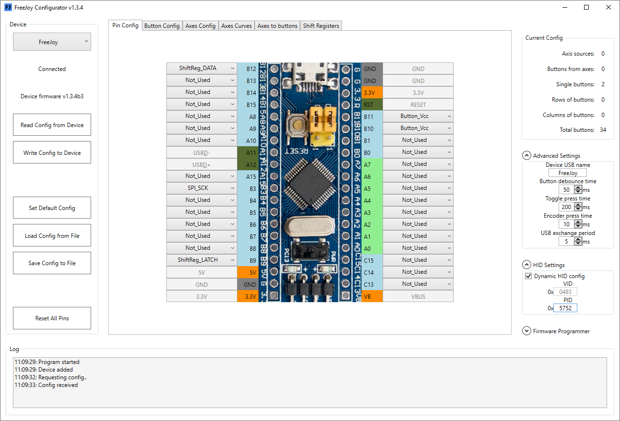Click the Toggle press time value field
Image resolution: width=620 pixels, height=421 pixels.
click(x=566, y=207)
